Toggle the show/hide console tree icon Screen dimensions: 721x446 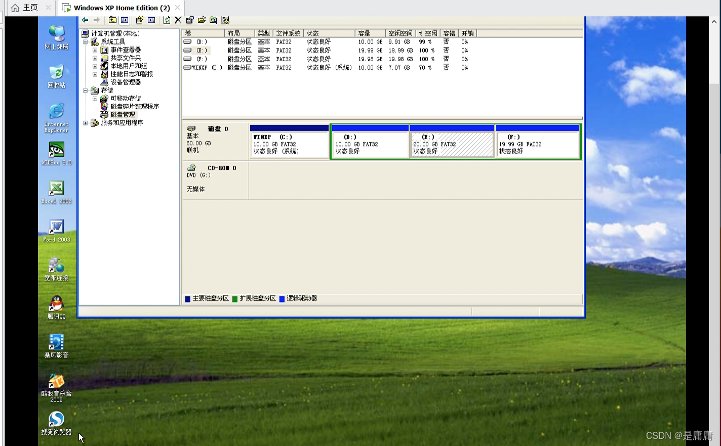tap(125, 20)
